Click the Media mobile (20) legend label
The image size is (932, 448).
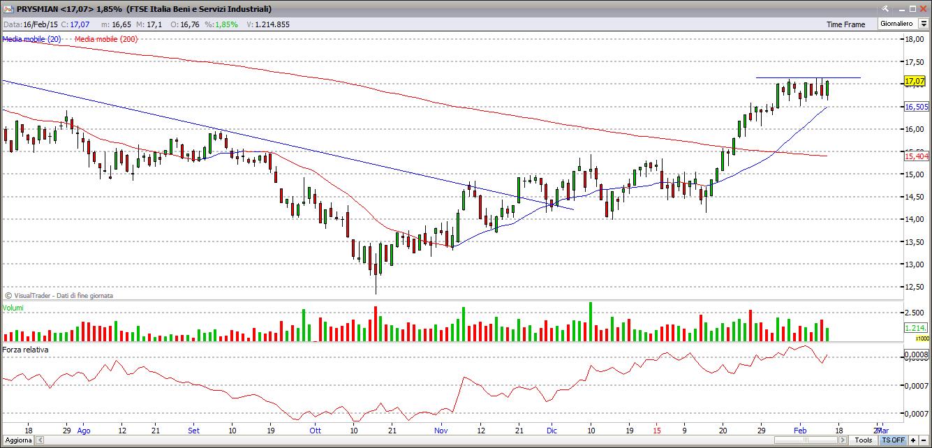(31, 39)
